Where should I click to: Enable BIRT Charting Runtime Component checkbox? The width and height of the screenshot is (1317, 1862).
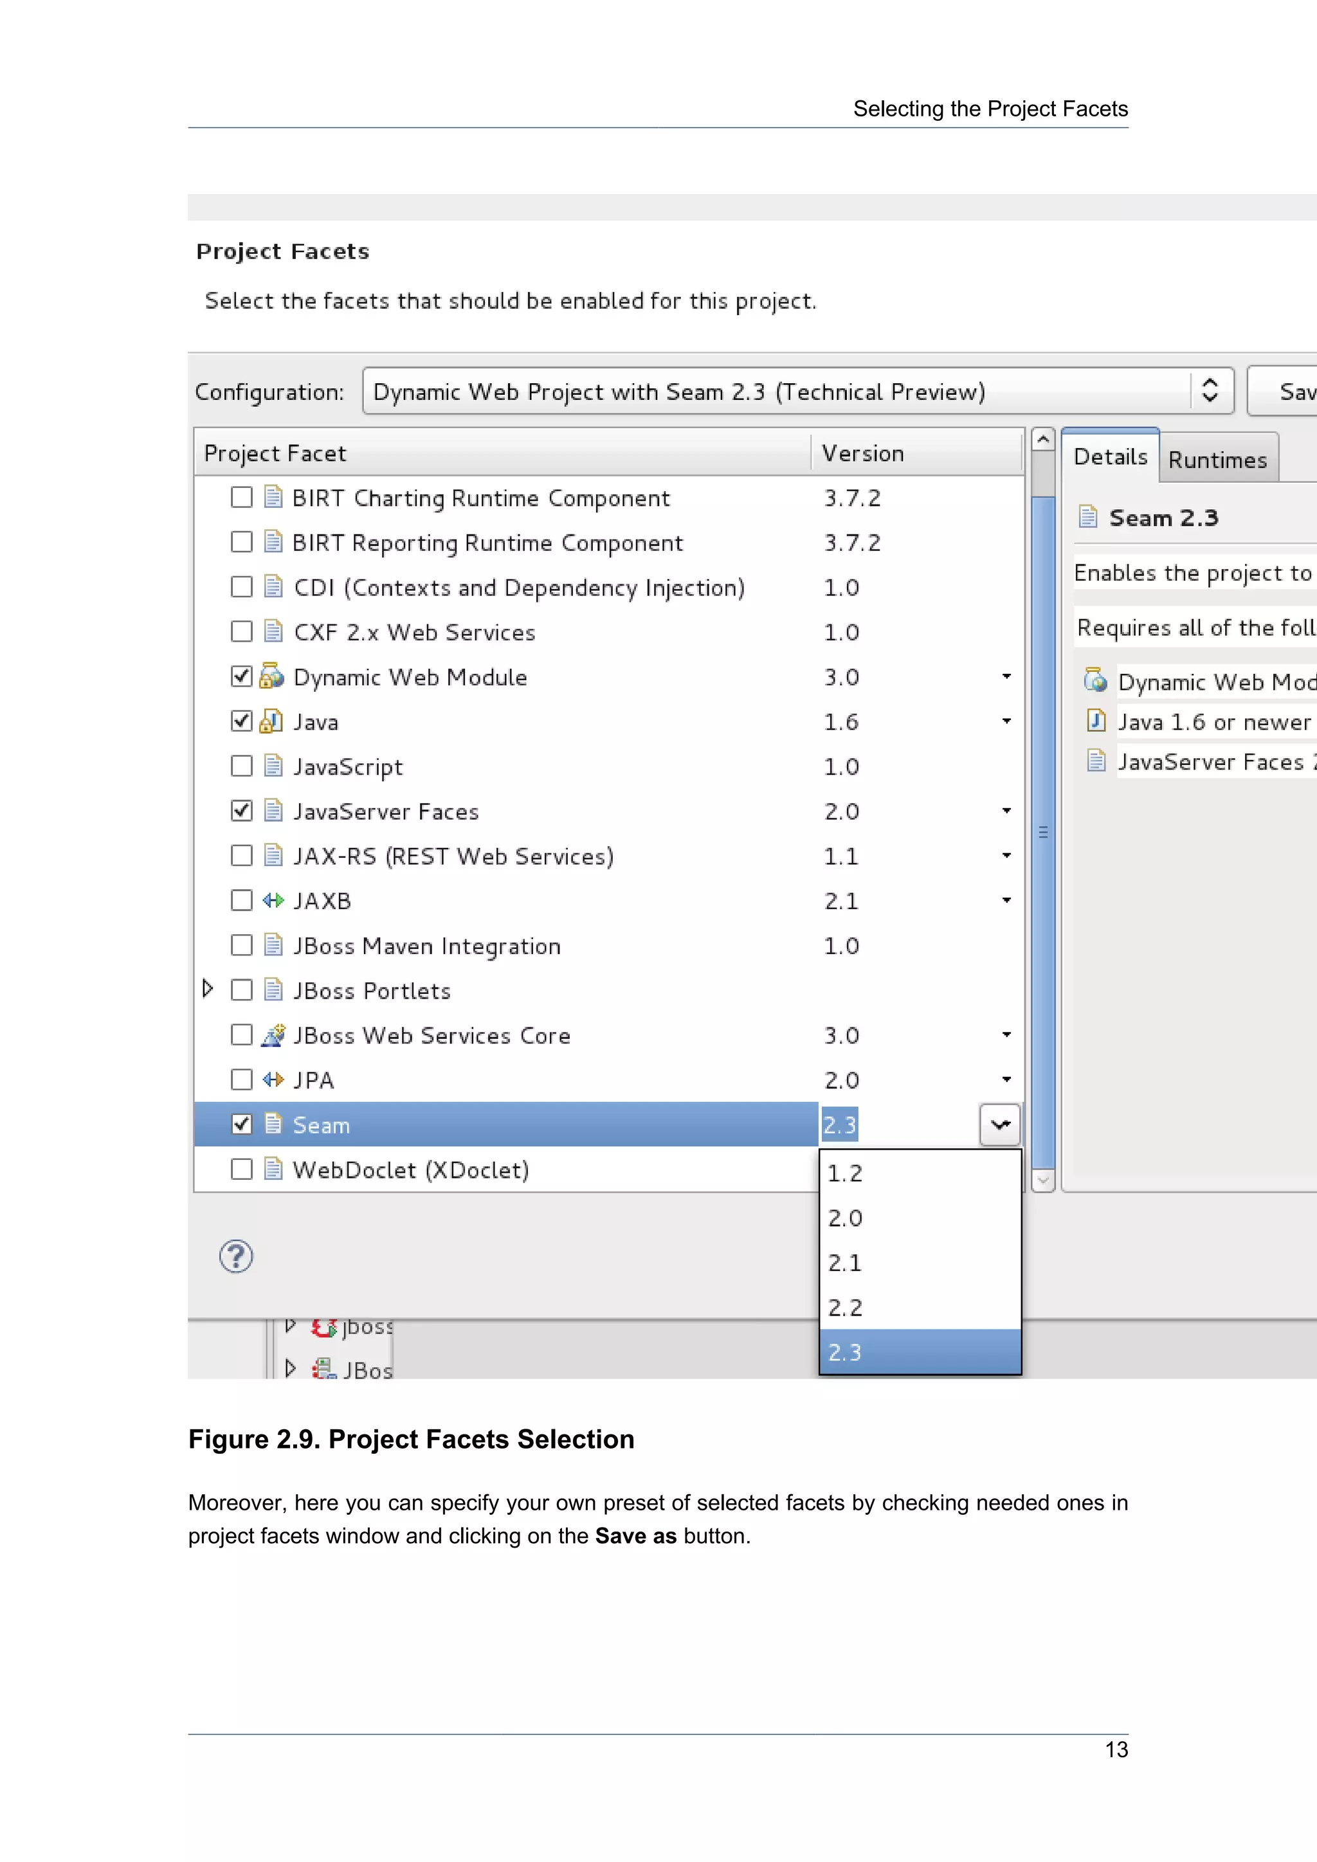pos(242,496)
